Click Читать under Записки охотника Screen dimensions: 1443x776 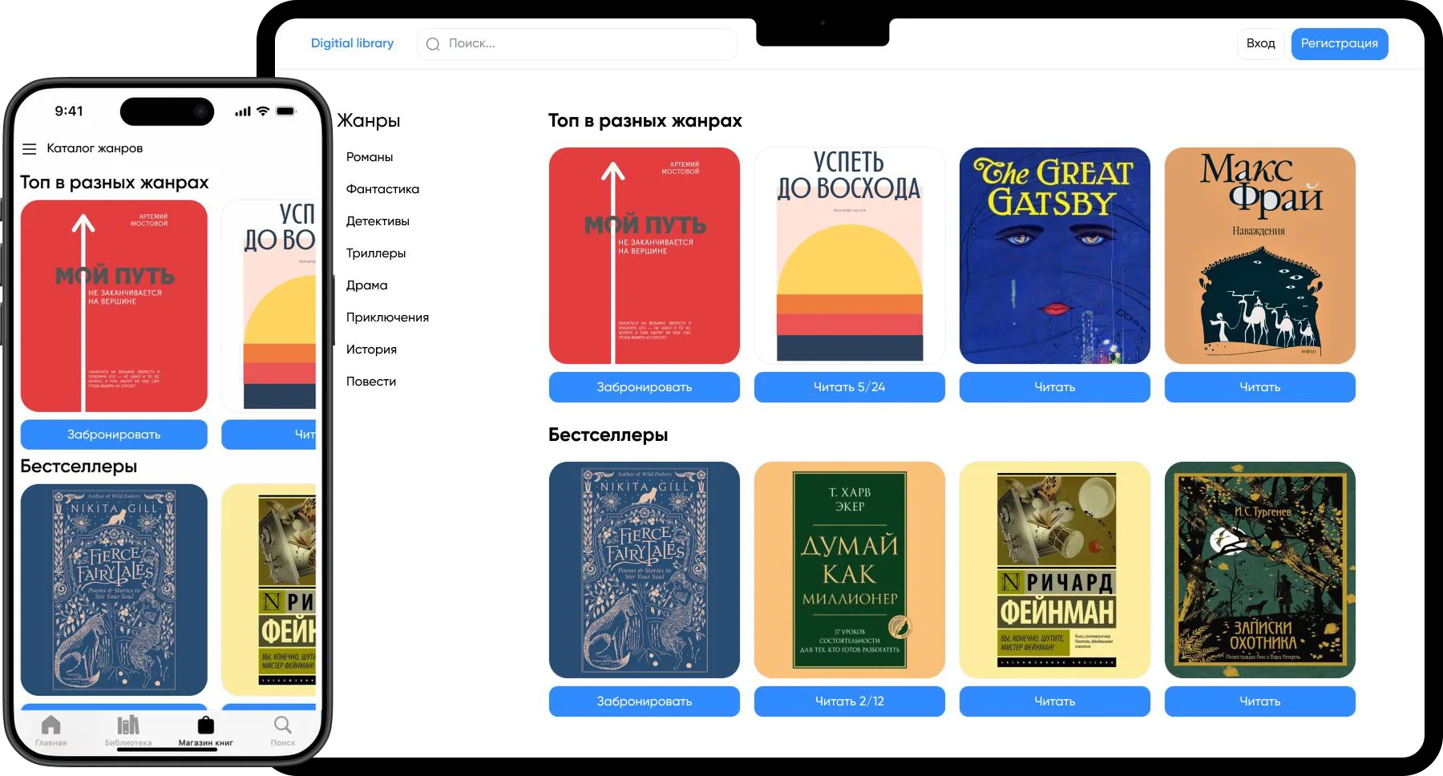(1260, 701)
